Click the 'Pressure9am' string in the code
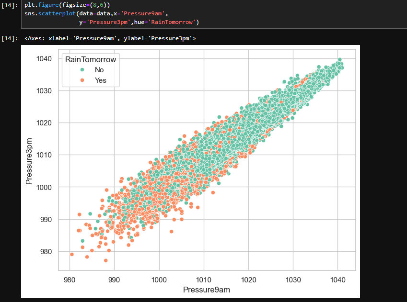This screenshot has height=302, width=407. [143, 13]
